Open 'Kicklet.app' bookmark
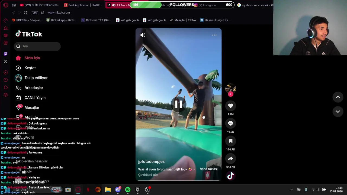 click(x=61, y=20)
